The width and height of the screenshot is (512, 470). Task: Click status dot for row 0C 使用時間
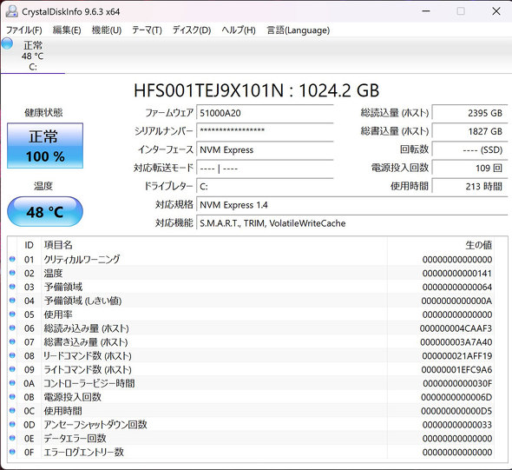pyautogui.click(x=12, y=411)
